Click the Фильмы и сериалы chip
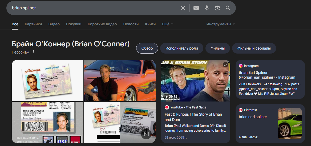 [x=254, y=48]
